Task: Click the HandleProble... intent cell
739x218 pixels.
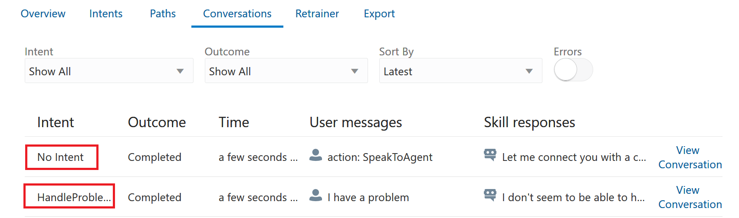Action: click(69, 196)
